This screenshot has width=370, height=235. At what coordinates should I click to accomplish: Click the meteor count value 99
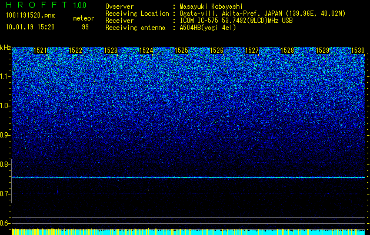(x=85, y=27)
